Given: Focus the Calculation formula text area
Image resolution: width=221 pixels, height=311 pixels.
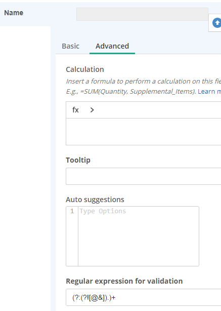Looking at the screenshot, I should coord(144,132).
